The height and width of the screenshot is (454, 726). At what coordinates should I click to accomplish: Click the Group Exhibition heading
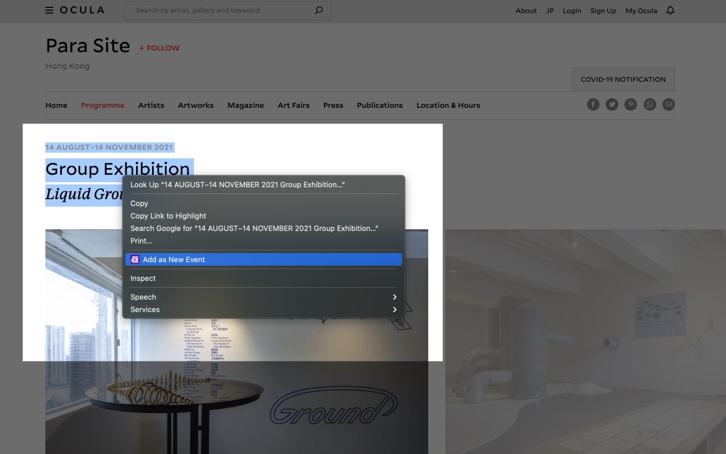click(x=117, y=169)
